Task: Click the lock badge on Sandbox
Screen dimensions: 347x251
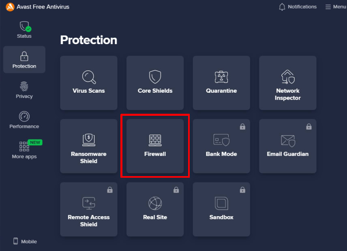Action: pyautogui.click(x=242, y=190)
